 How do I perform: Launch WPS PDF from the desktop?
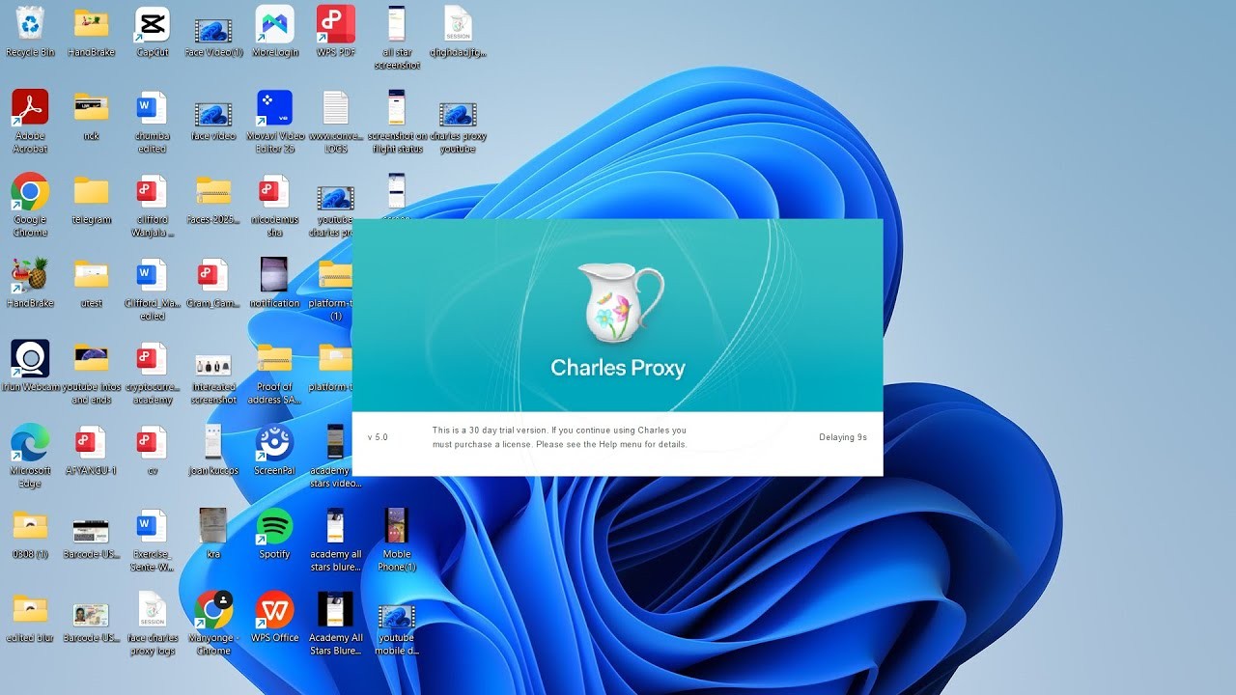tap(335, 32)
